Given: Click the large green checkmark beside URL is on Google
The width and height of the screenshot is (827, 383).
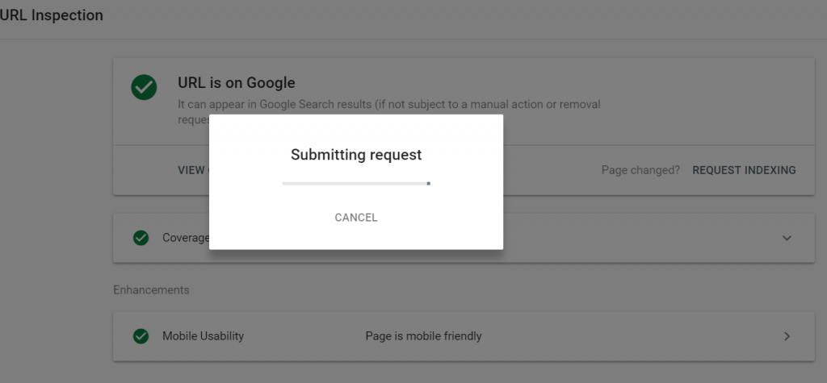Looking at the screenshot, I should (x=144, y=87).
